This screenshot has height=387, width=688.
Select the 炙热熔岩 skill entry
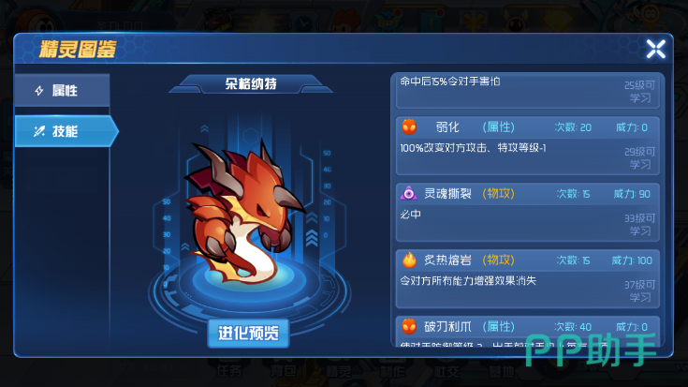click(527, 279)
